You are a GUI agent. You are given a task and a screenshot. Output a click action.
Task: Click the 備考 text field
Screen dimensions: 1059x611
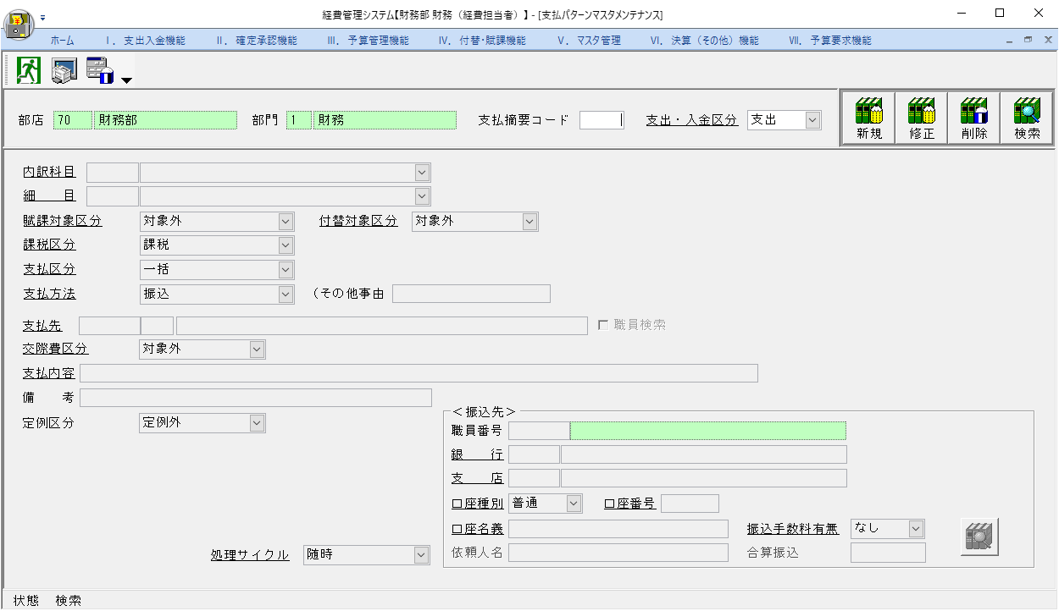pos(256,398)
